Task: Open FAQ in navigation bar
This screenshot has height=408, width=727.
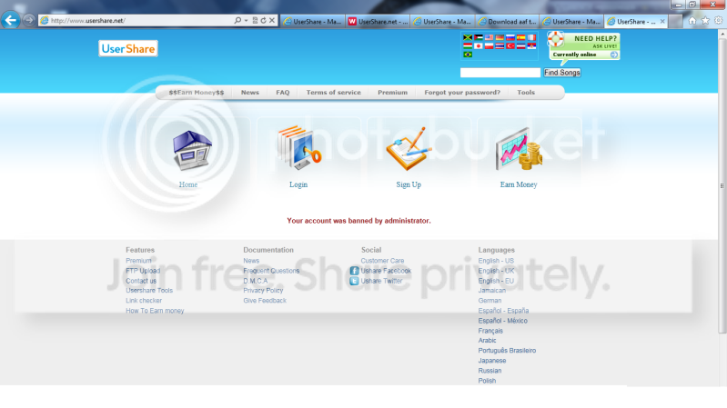Action: click(283, 93)
